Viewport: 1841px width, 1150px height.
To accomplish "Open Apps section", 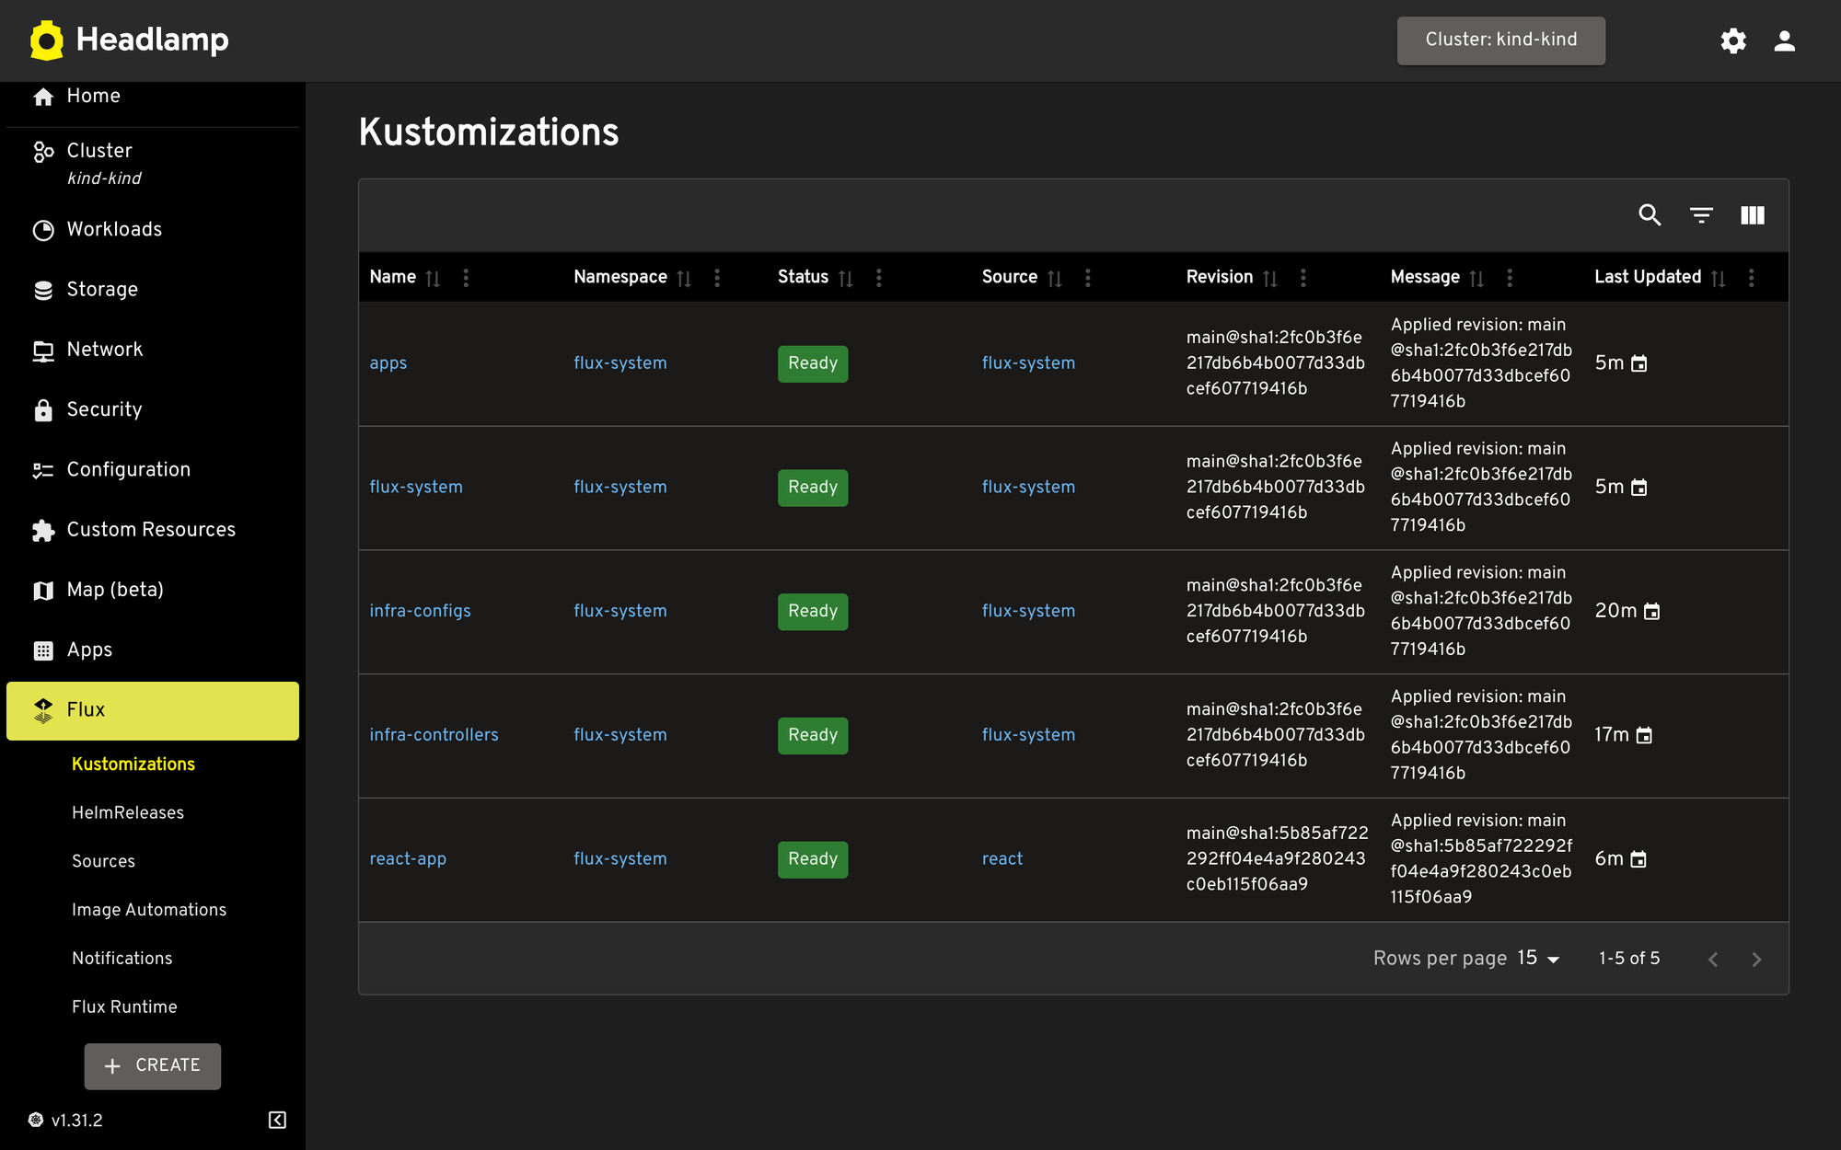I will (x=153, y=650).
